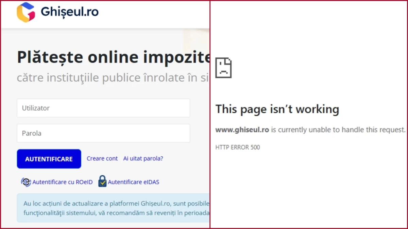This screenshot has height=229, width=408.
Task: Focus the Parola password field
Action: pyautogui.click(x=103, y=133)
